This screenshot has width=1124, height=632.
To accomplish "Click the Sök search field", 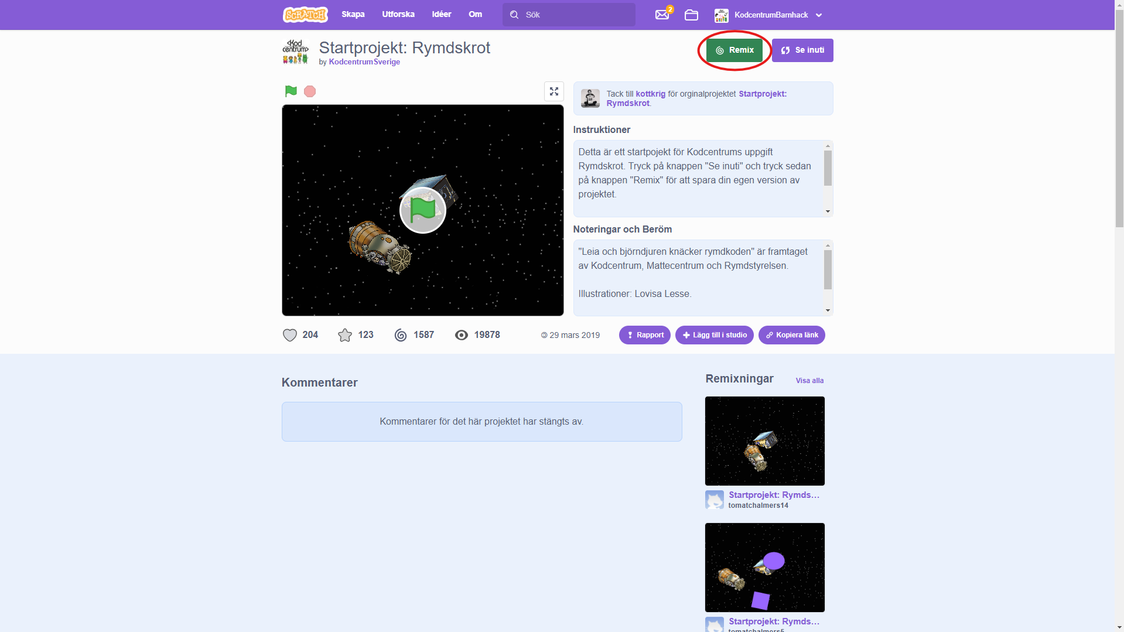I will tap(569, 15).
